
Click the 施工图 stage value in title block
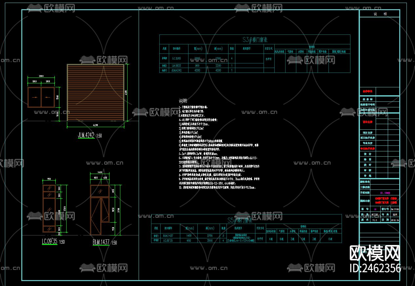pos(374,214)
